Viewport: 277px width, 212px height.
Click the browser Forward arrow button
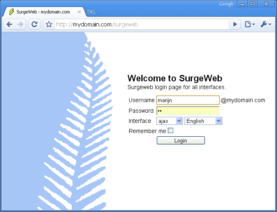20,24
